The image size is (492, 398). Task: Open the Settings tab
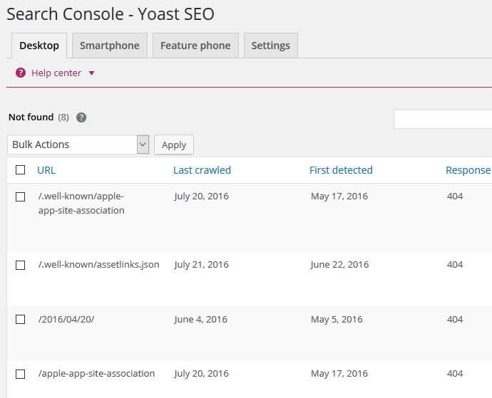pos(270,46)
